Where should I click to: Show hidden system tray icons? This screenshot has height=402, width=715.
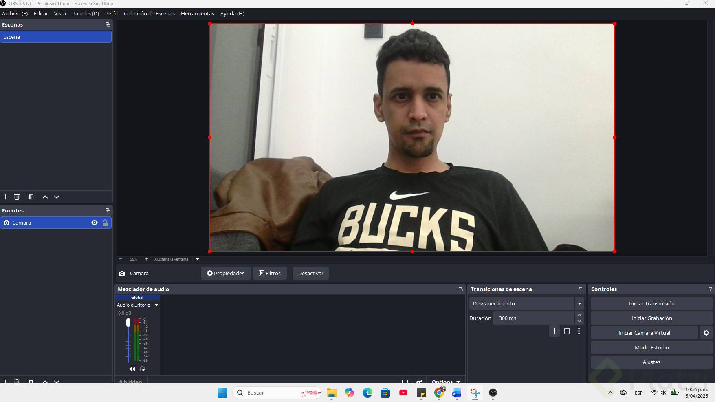610,393
